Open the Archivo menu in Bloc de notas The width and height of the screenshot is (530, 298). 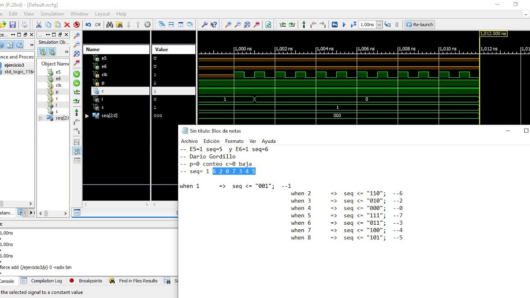tap(189, 141)
